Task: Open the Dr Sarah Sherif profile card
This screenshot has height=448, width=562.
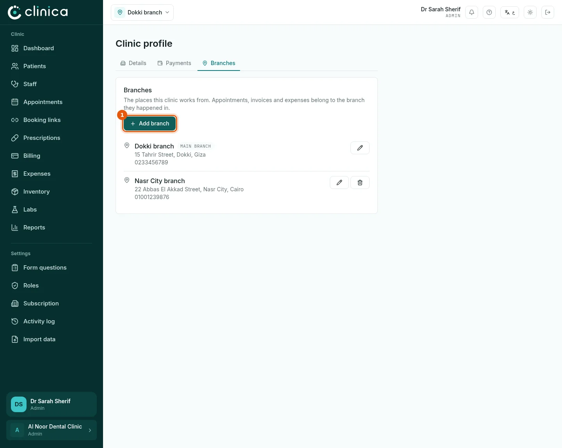Action: (x=52, y=404)
